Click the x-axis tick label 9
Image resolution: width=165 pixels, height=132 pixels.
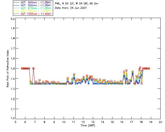(x=54, y=122)
